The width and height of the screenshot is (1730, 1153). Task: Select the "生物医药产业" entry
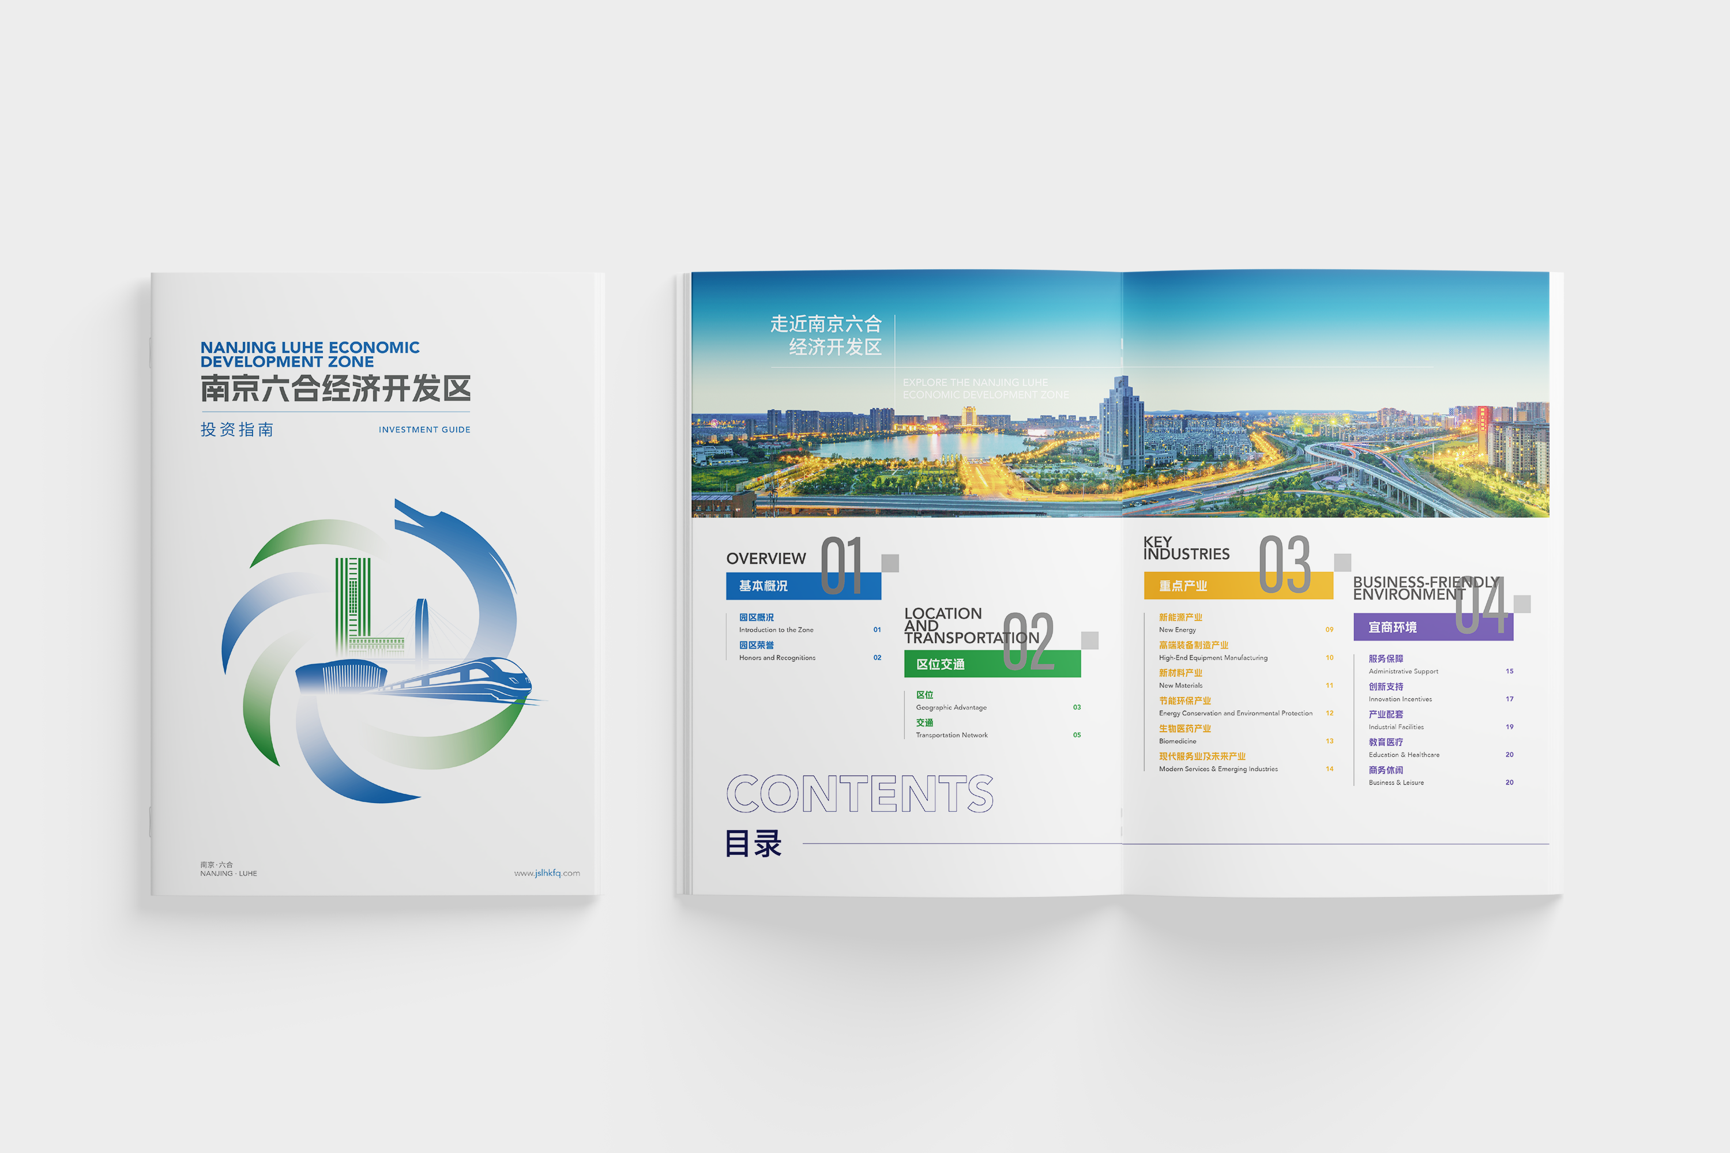(1185, 729)
